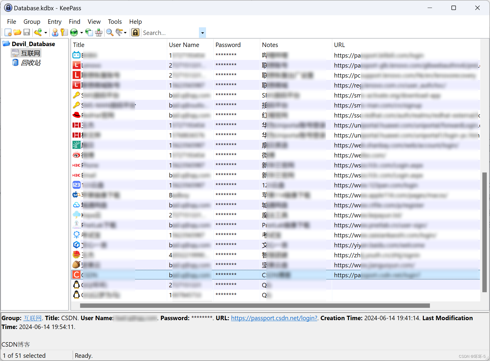Click the 'Ready.' status bar text
The width and height of the screenshot is (490, 361).
point(84,355)
